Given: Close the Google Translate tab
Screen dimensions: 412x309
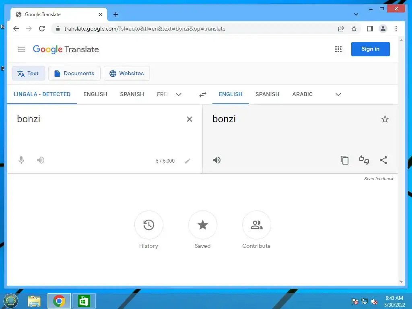Looking at the screenshot, I should click(100, 14).
